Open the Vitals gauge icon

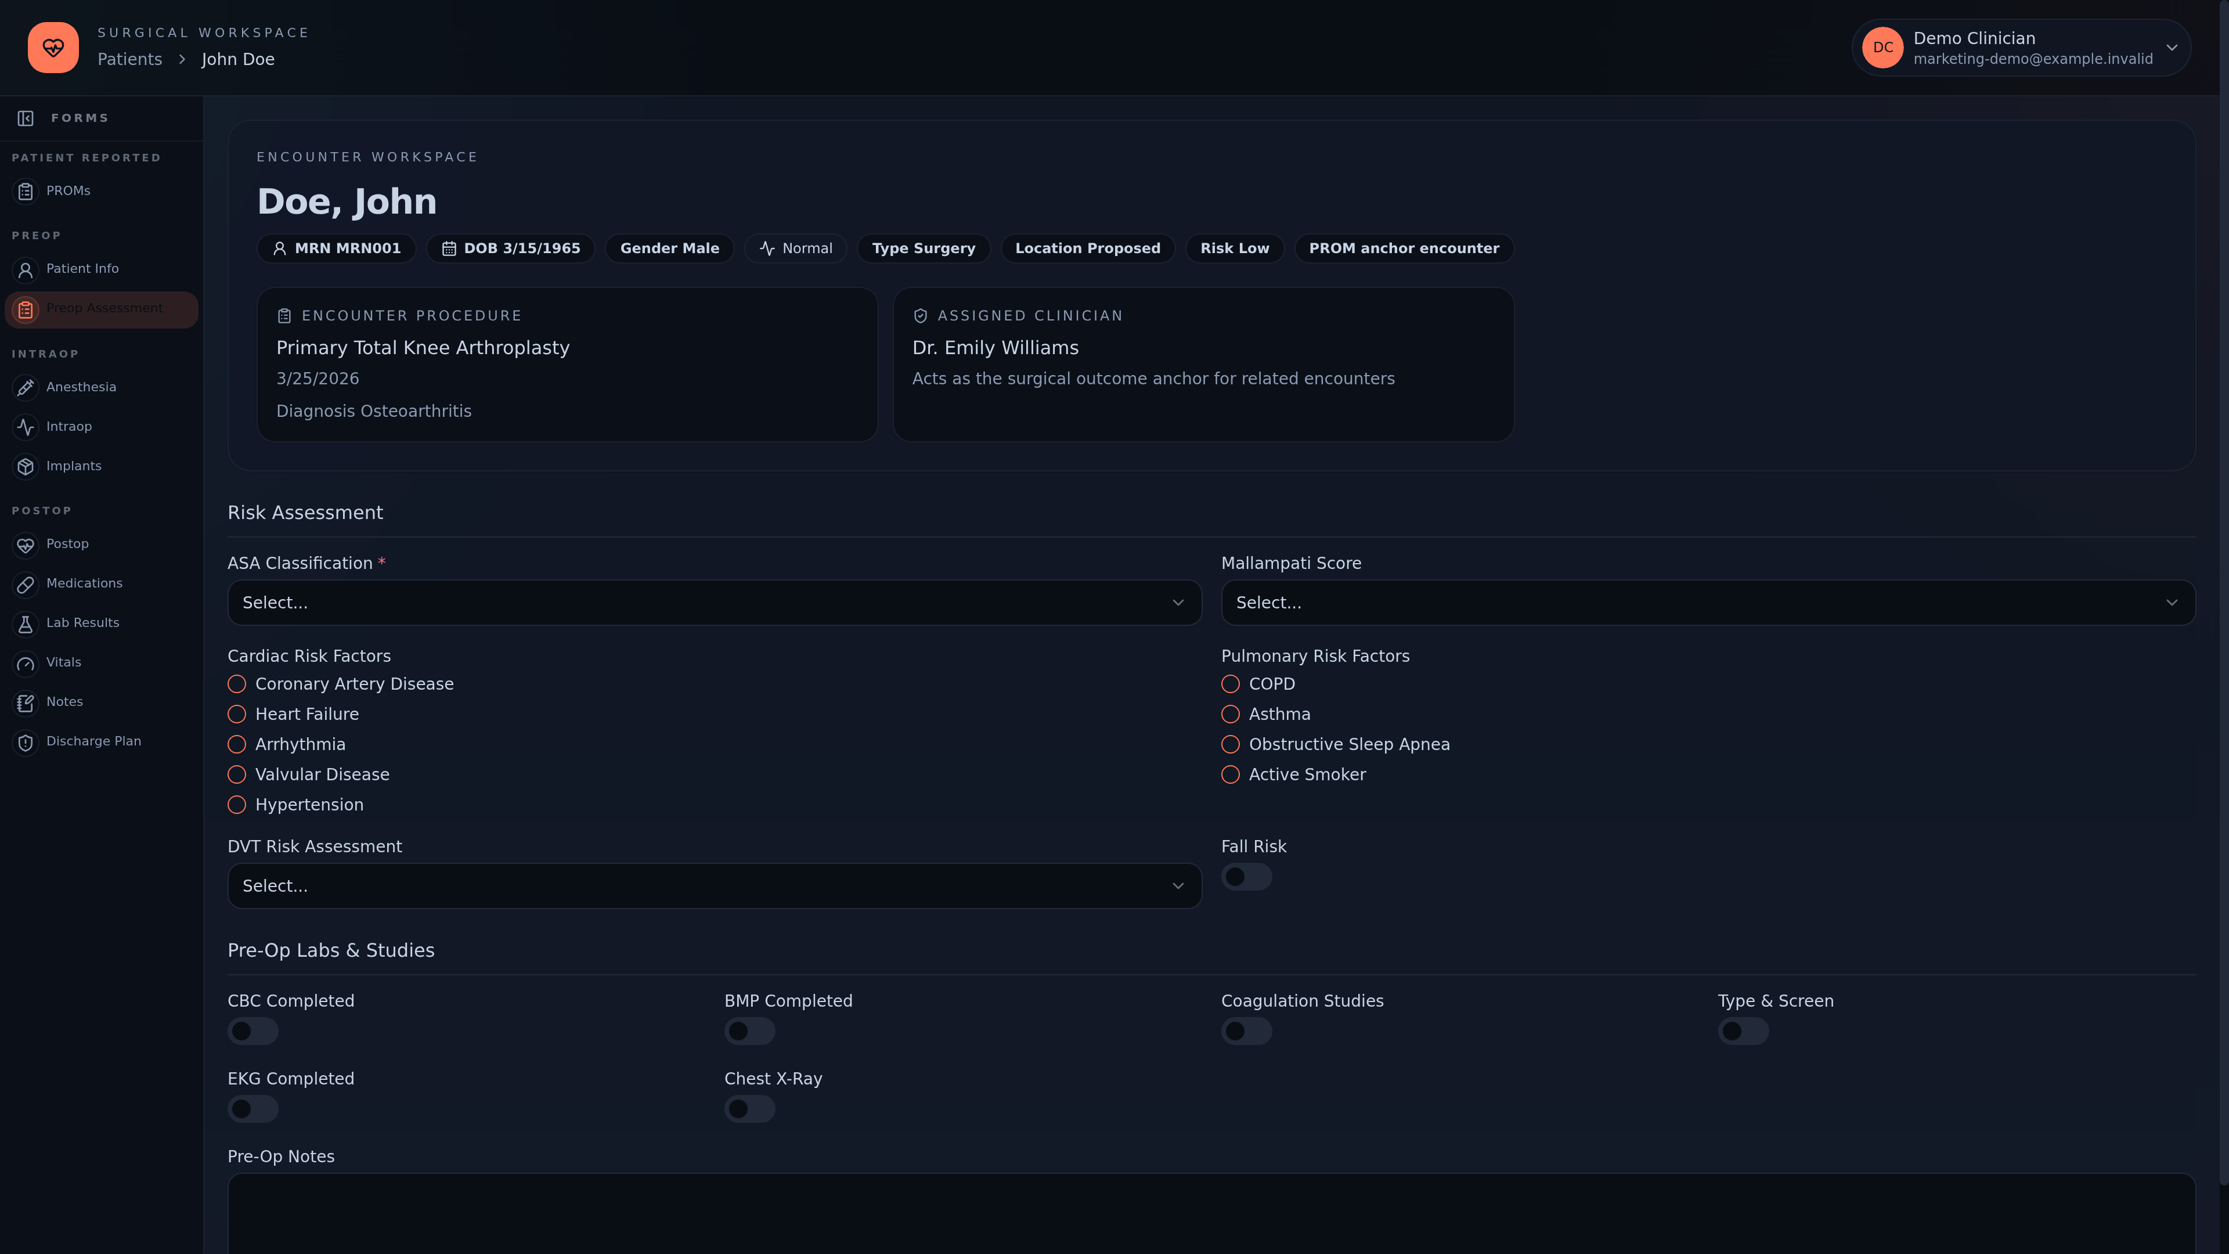(26, 664)
